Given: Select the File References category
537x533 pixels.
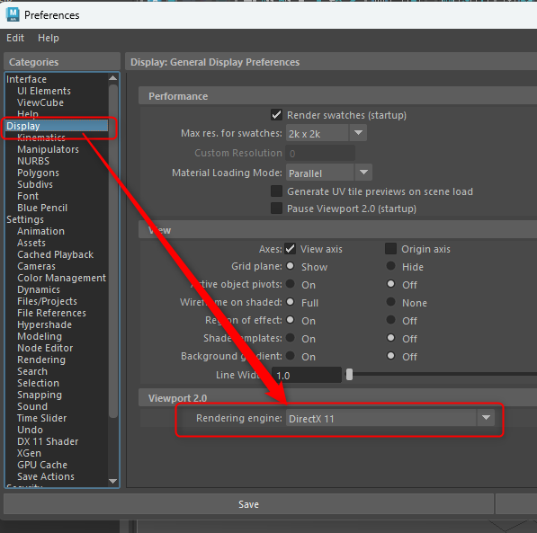Looking at the screenshot, I should [51, 313].
